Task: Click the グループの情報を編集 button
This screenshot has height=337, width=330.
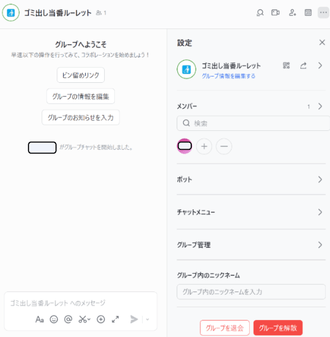Action: point(81,96)
